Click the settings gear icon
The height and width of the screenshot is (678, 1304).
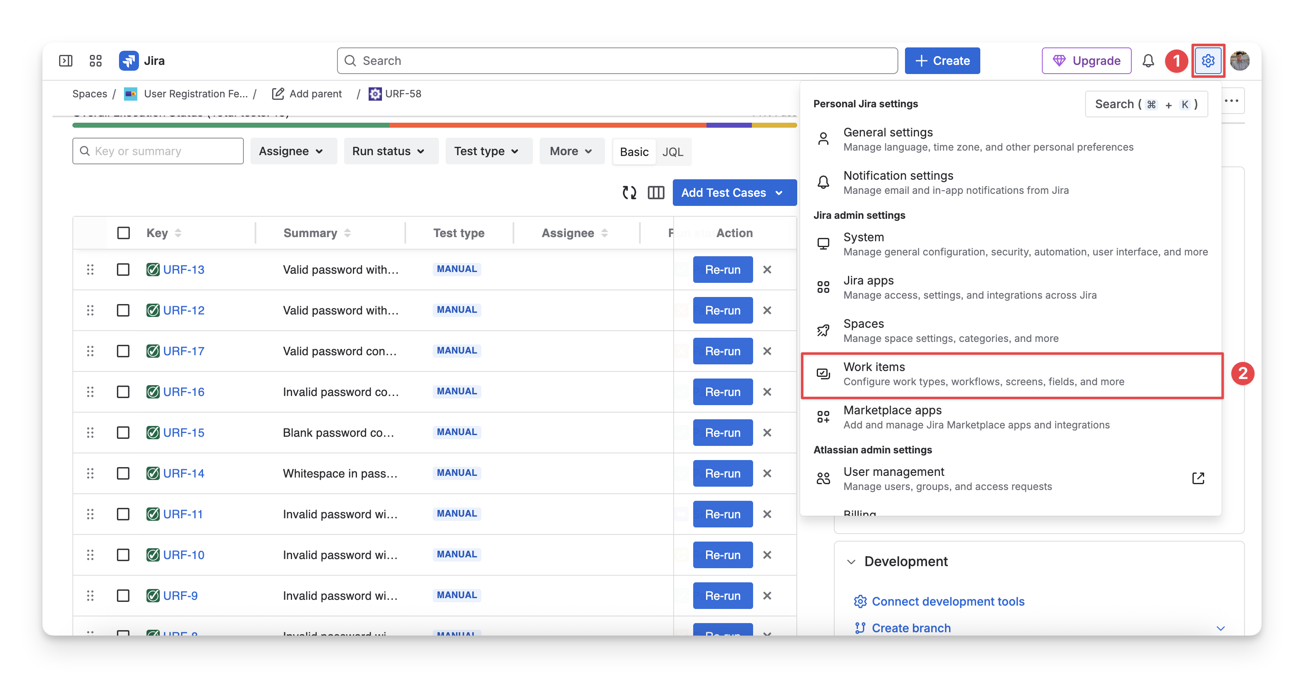(1208, 61)
